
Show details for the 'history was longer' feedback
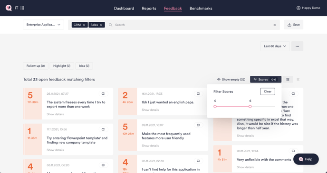coord(245,136)
